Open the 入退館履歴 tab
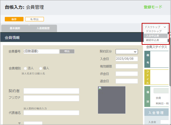The image size is (171, 125). click(x=43, y=28)
